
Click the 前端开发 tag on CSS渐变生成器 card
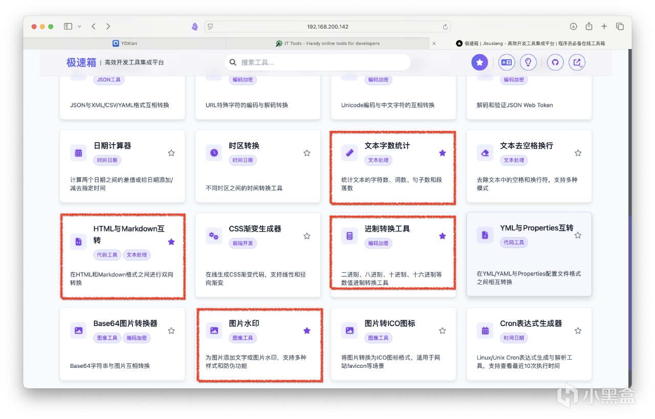243,243
